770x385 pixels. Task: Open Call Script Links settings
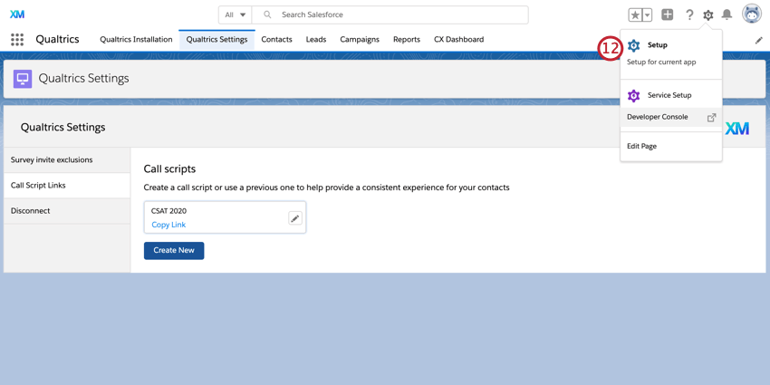pyautogui.click(x=67, y=186)
